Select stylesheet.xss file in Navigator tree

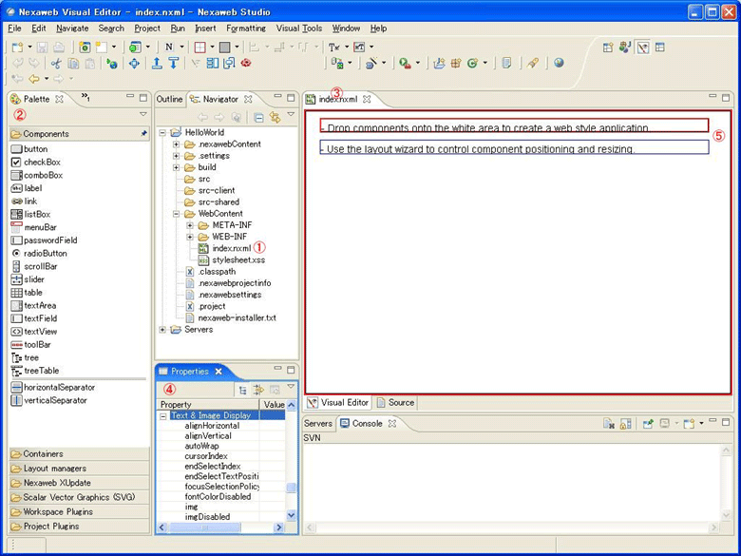pos(232,260)
